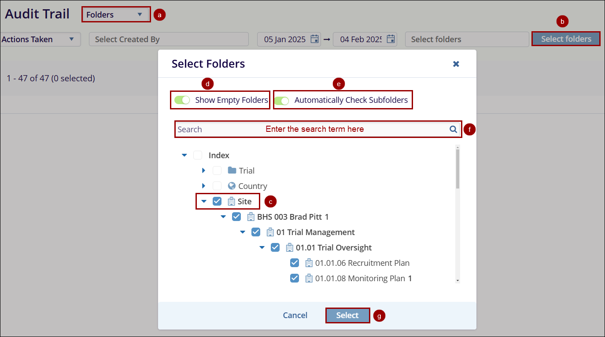Open the end date calendar icon
The width and height of the screenshot is (605, 337).
pos(391,39)
